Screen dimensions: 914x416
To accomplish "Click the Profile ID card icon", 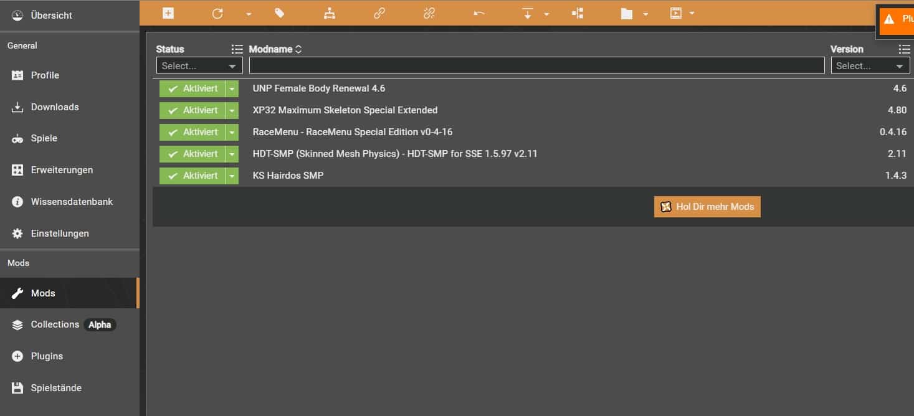I will [17, 75].
